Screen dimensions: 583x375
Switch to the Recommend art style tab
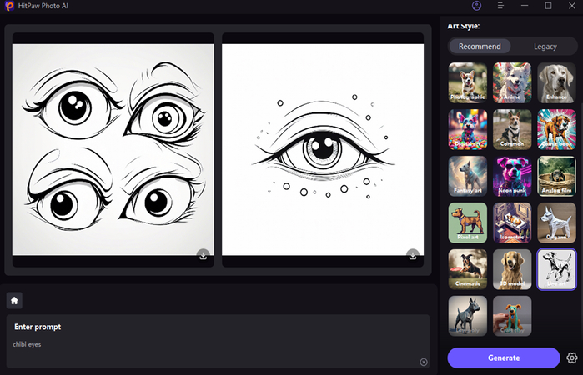tap(480, 47)
